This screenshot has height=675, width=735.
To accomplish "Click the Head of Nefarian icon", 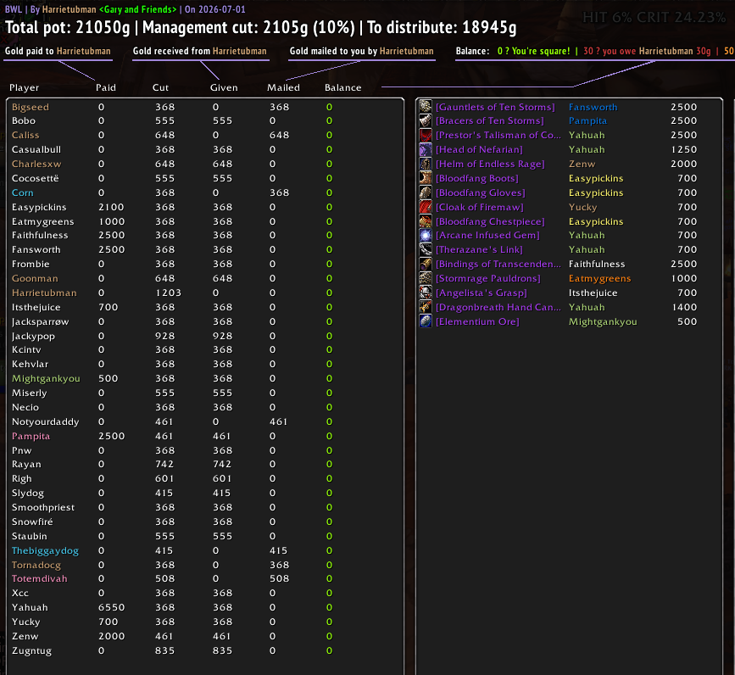I will coord(426,149).
